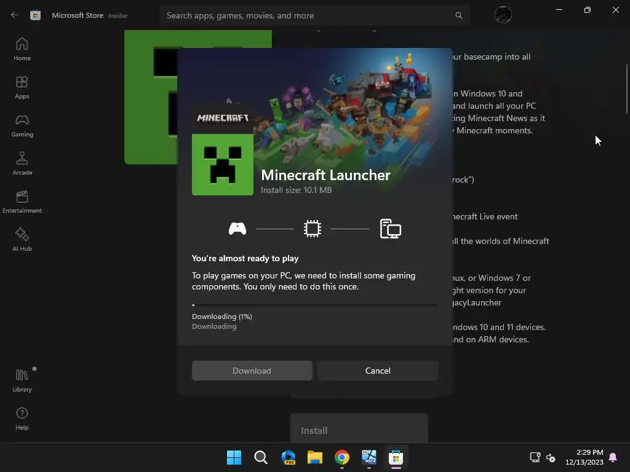Click the Downloading (1%) status text
Image resolution: width=630 pixels, height=472 pixels.
pyautogui.click(x=221, y=317)
